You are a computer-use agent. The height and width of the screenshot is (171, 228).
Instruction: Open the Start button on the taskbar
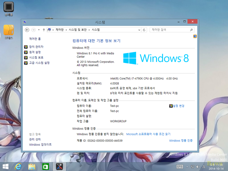[x=6, y=167]
